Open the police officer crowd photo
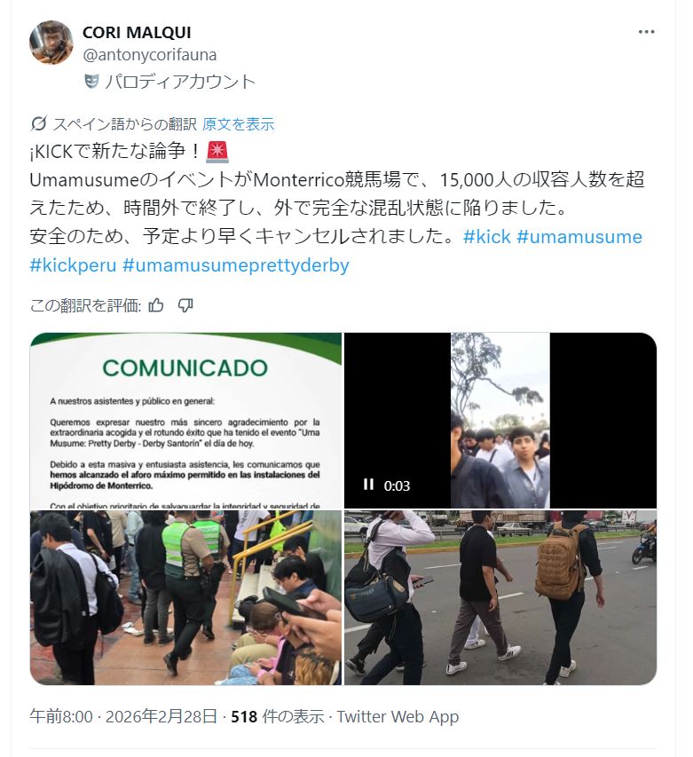 click(185, 597)
